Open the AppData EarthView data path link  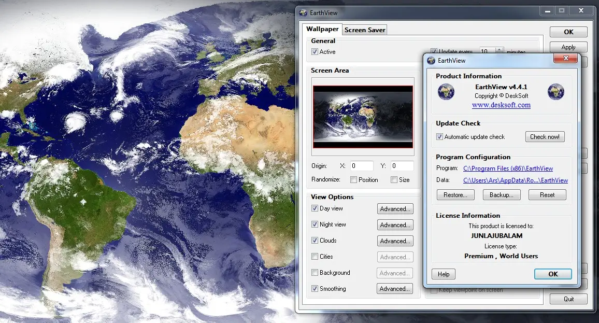[516, 180]
